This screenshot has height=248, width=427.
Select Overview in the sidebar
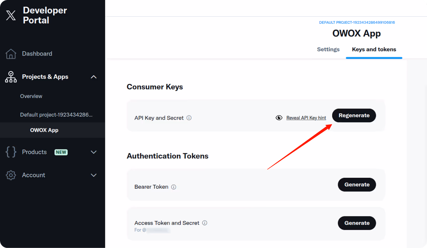(x=31, y=96)
